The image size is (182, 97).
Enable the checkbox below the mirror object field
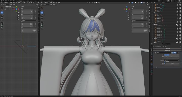[x=165, y=62]
